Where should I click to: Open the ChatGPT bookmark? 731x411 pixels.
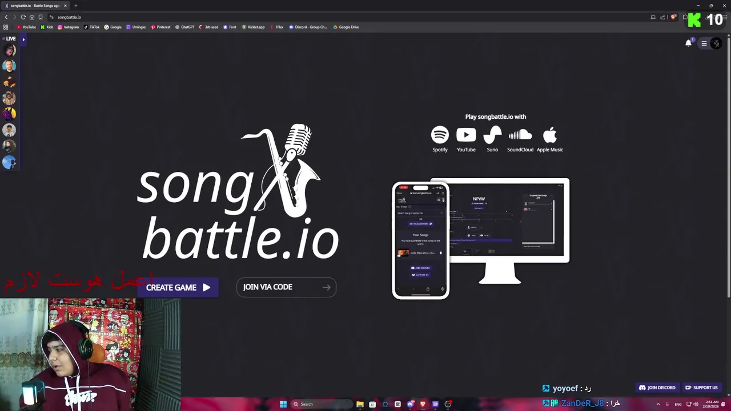click(x=184, y=27)
